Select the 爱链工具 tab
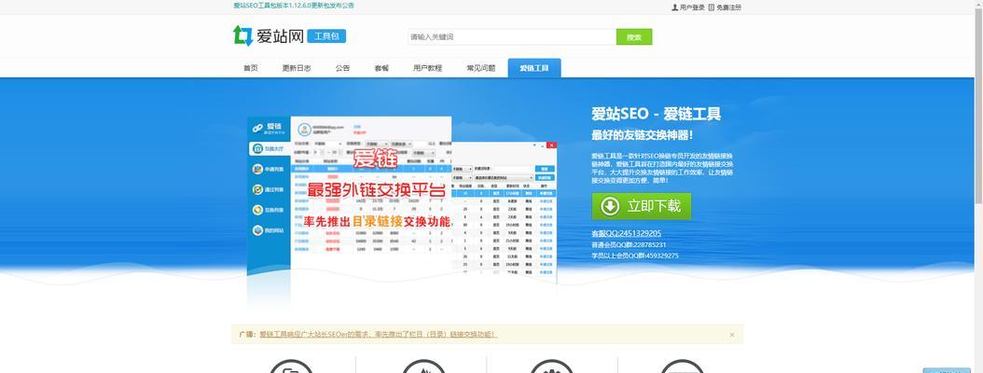This screenshot has width=983, height=373. click(534, 68)
